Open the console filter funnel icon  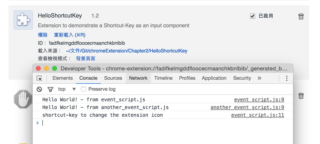coord(50,89)
